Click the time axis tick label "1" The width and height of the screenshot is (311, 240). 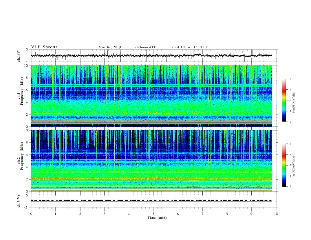[55, 214]
